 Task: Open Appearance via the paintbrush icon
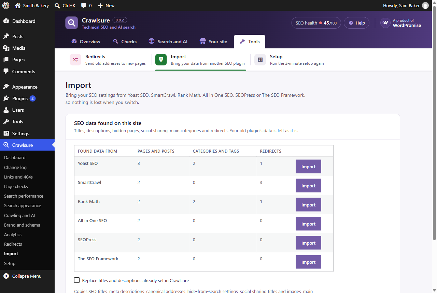(x=6, y=87)
